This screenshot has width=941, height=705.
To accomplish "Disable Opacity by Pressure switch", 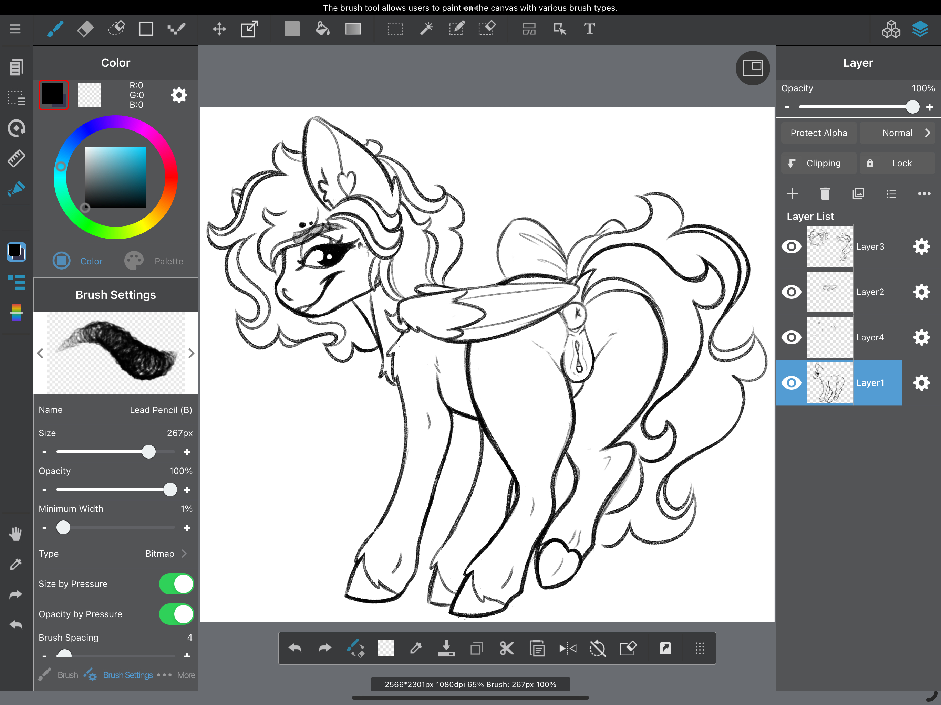I will tap(176, 614).
